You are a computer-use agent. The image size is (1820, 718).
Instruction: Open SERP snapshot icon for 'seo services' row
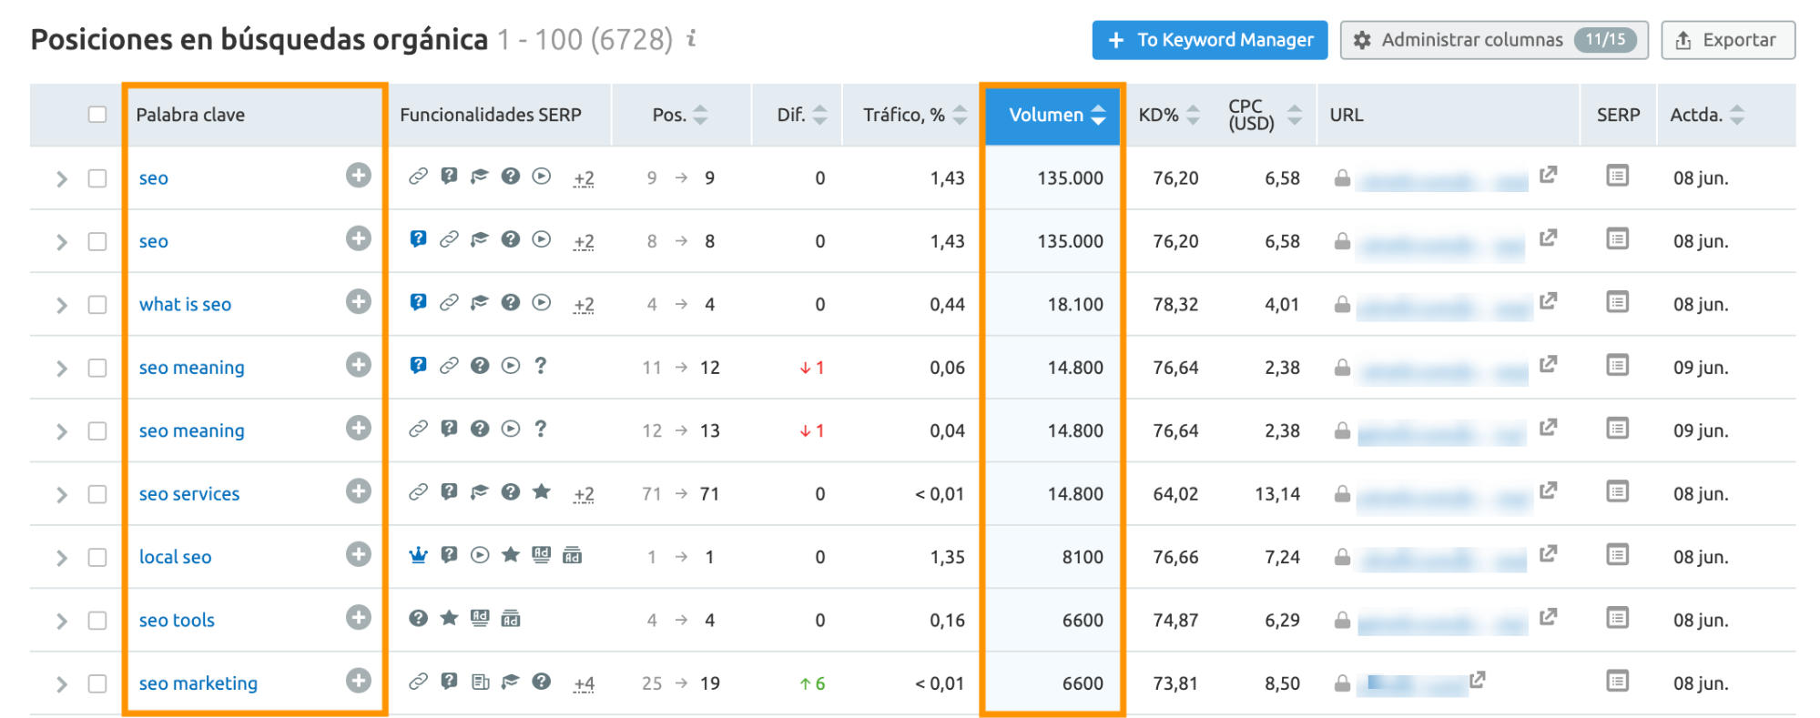pyautogui.click(x=1617, y=492)
